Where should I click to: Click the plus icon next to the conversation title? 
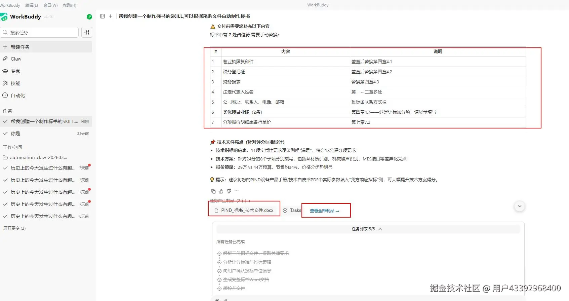click(111, 16)
